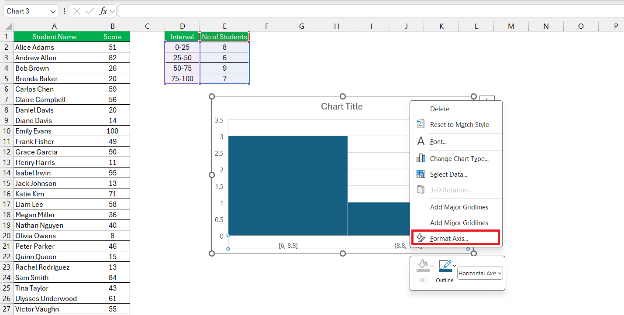
Task: Open the Font… dialog entry
Action: pos(456,142)
